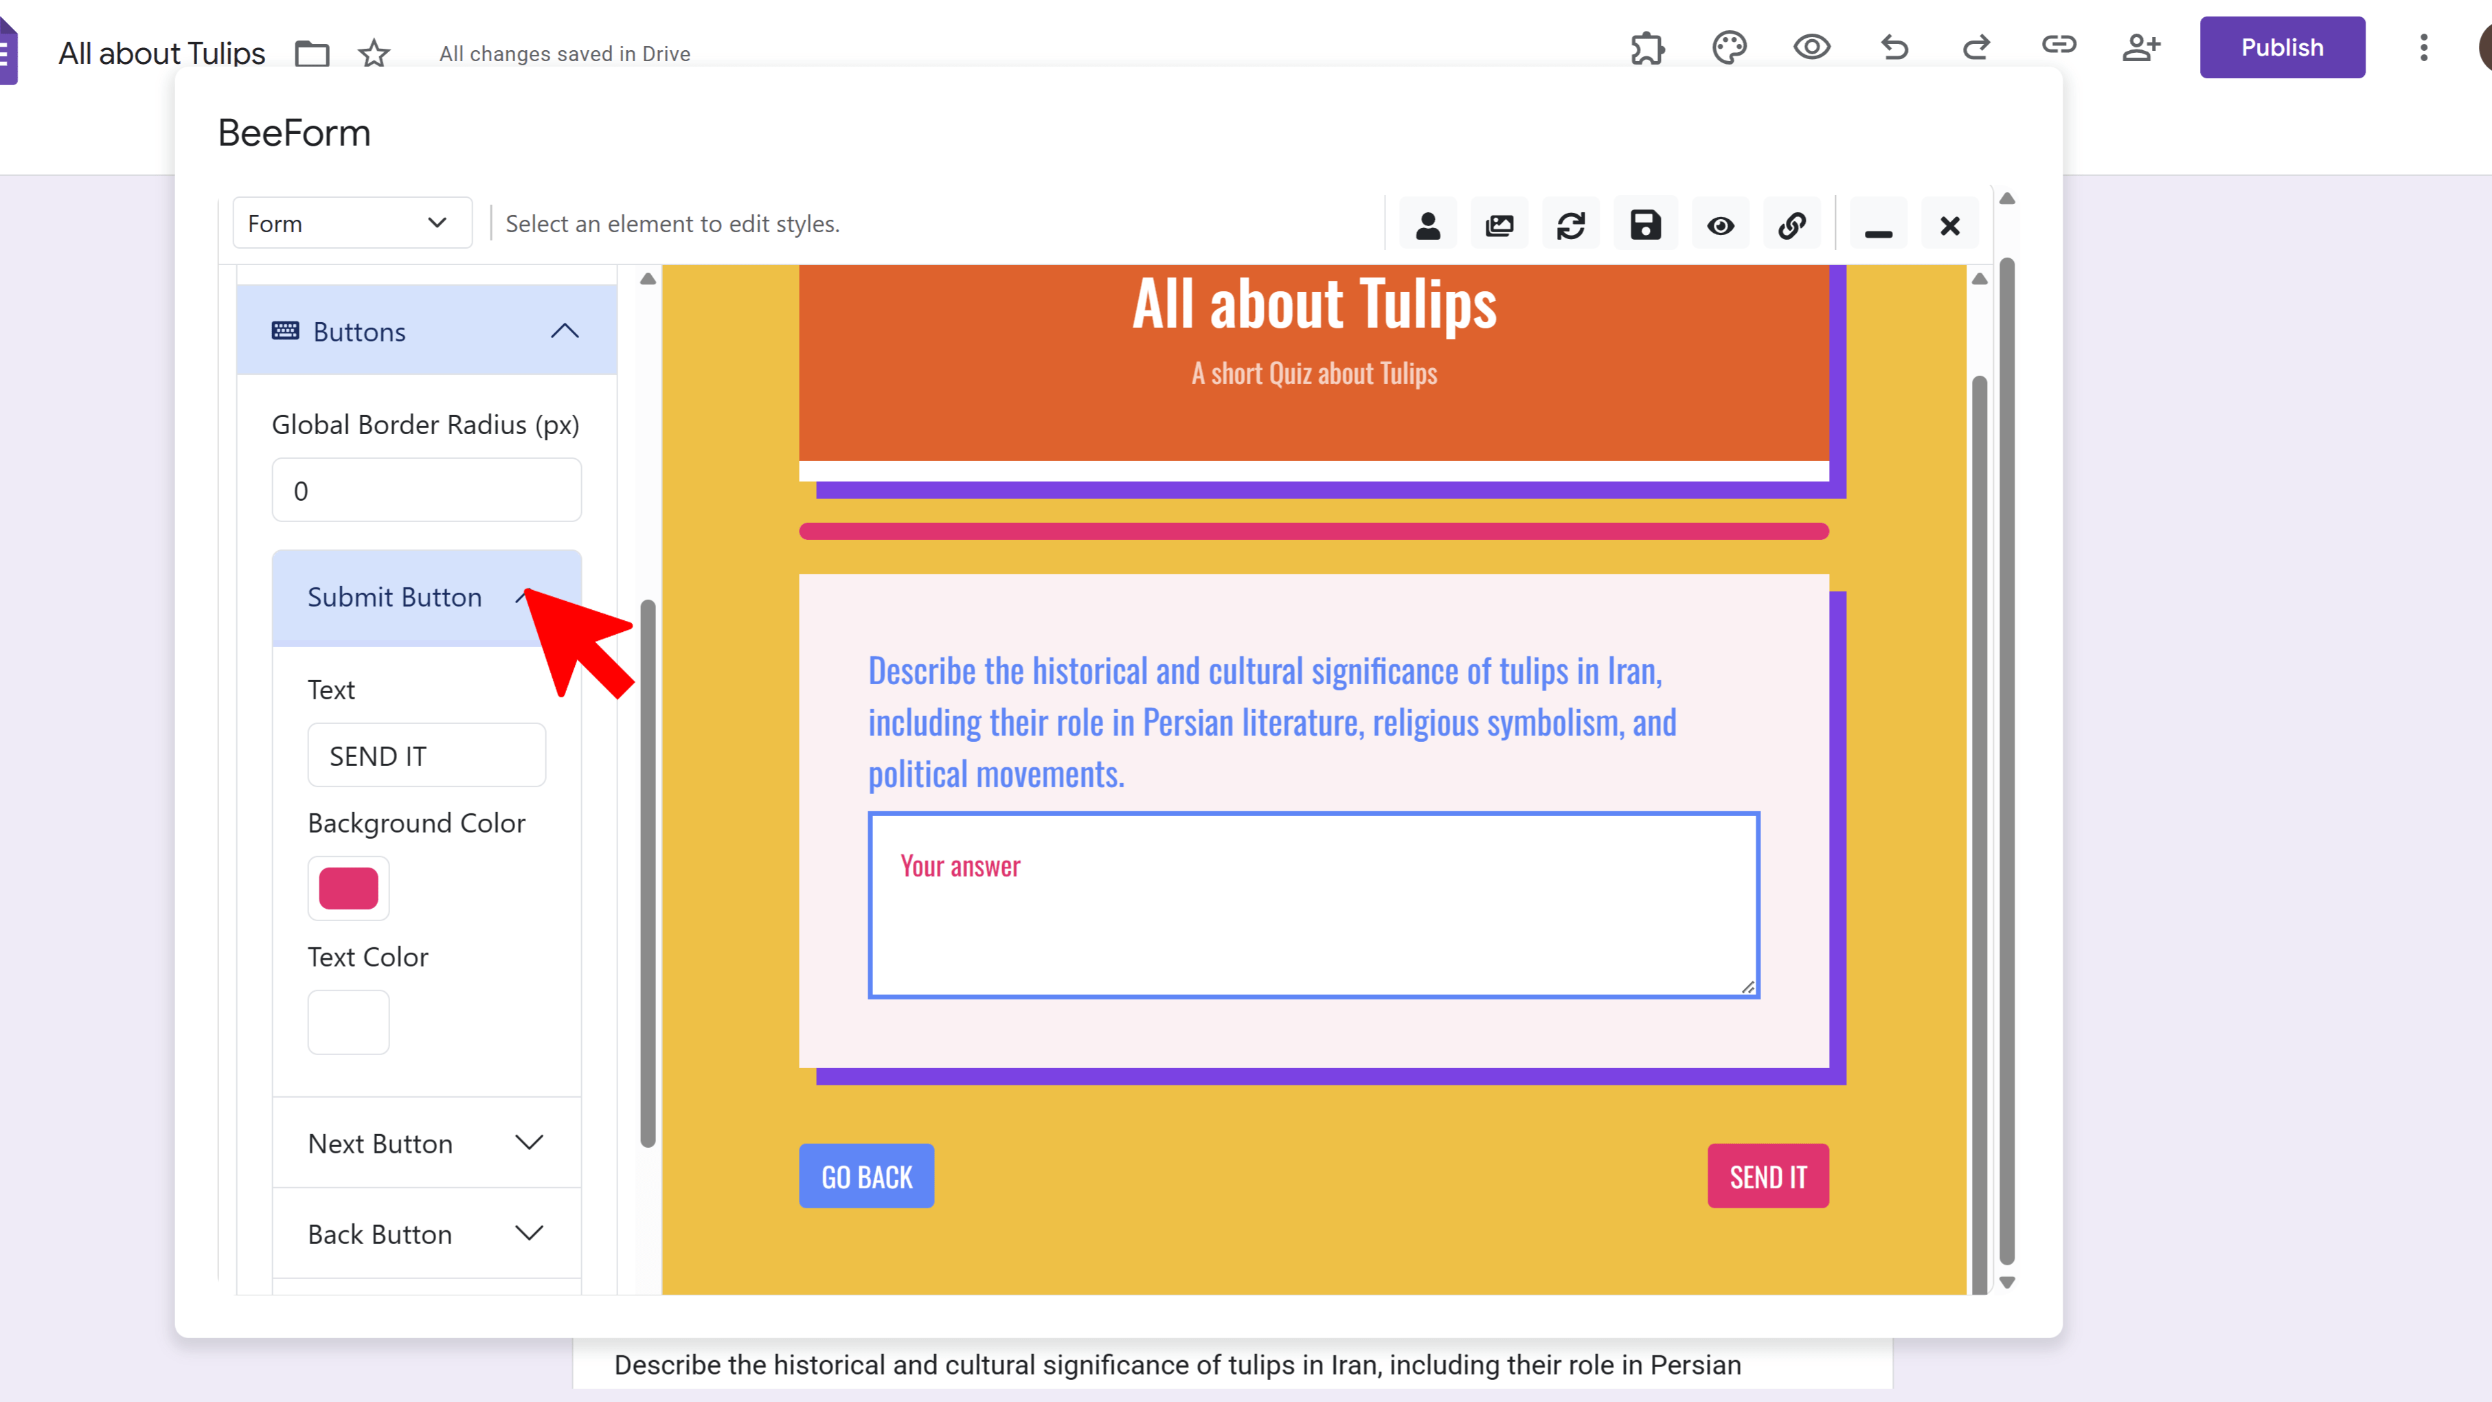Click the SEND IT preview button

pyautogui.click(x=1767, y=1175)
